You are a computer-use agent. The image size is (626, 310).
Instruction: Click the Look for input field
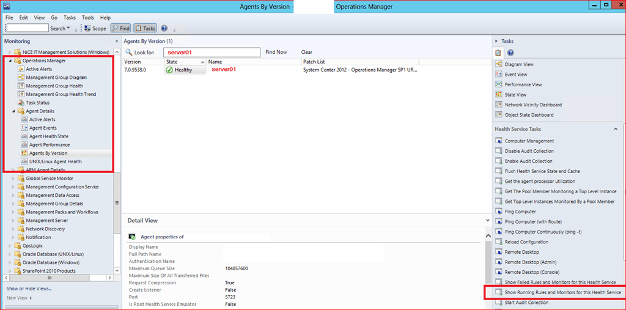click(212, 53)
